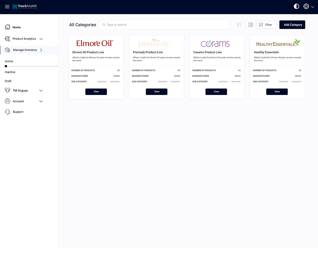Click the search magnifier icon
The height and width of the screenshot is (254, 318).
(x=104, y=25)
